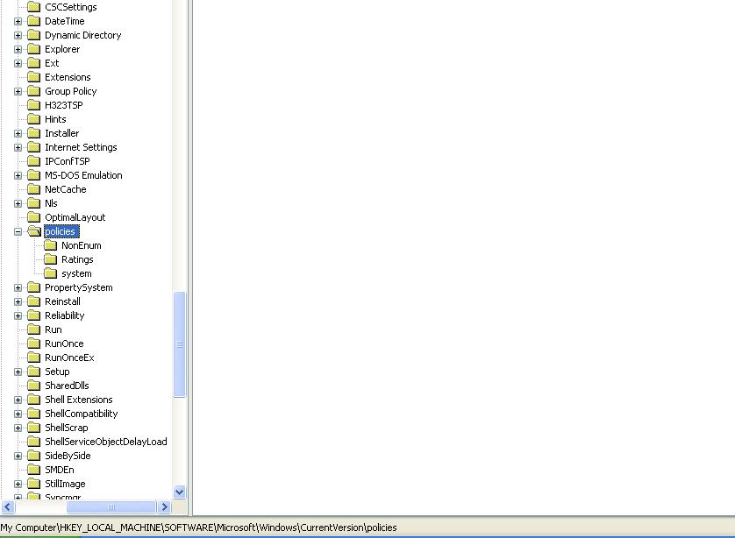The image size is (735, 538).
Task: Click the Explorer folder icon
Action: tap(33, 49)
